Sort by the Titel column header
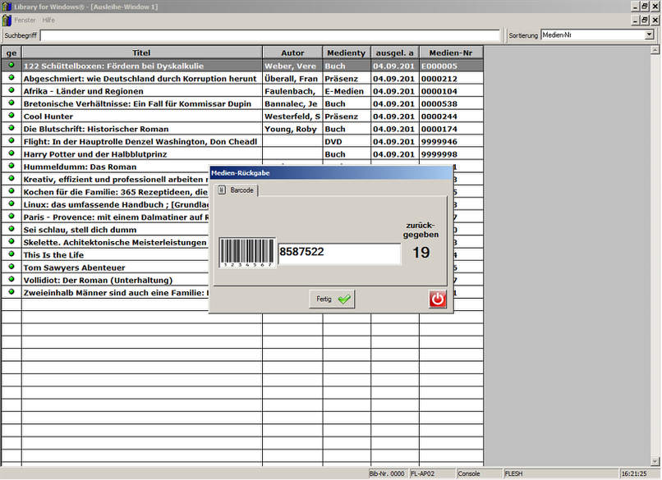Viewport: 662px width, 480px height. pos(141,53)
